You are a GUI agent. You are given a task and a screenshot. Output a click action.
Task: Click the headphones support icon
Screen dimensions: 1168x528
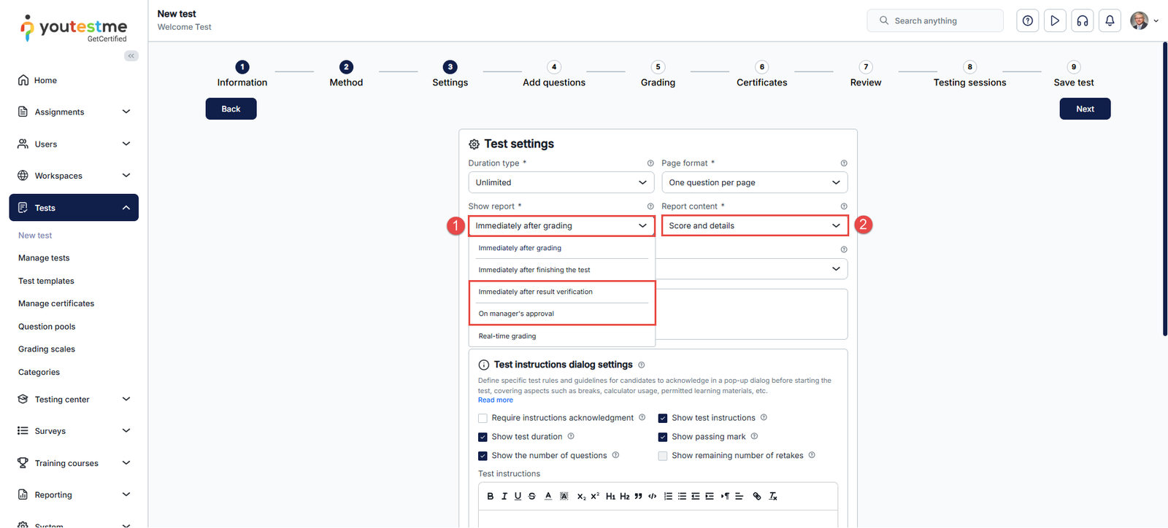pos(1082,21)
